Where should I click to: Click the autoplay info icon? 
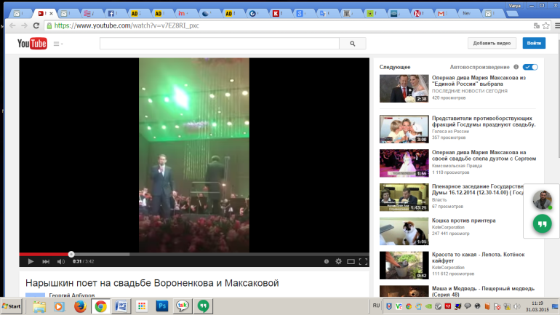(x=516, y=67)
